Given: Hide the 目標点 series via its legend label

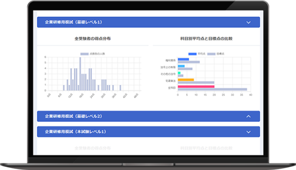Looking at the screenshot, I should pos(220,54).
